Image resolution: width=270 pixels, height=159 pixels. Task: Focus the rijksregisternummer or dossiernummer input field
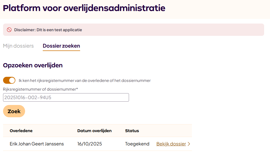[66, 98]
